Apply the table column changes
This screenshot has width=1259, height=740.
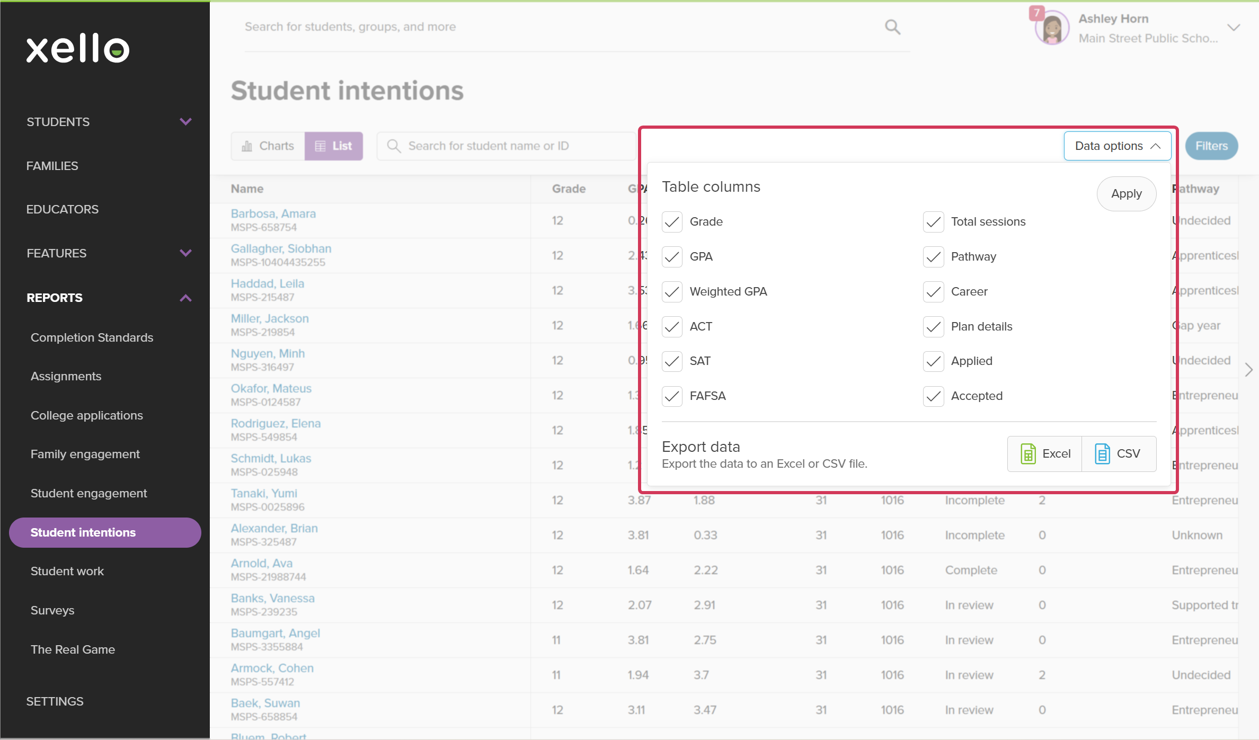tap(1127, 194)
